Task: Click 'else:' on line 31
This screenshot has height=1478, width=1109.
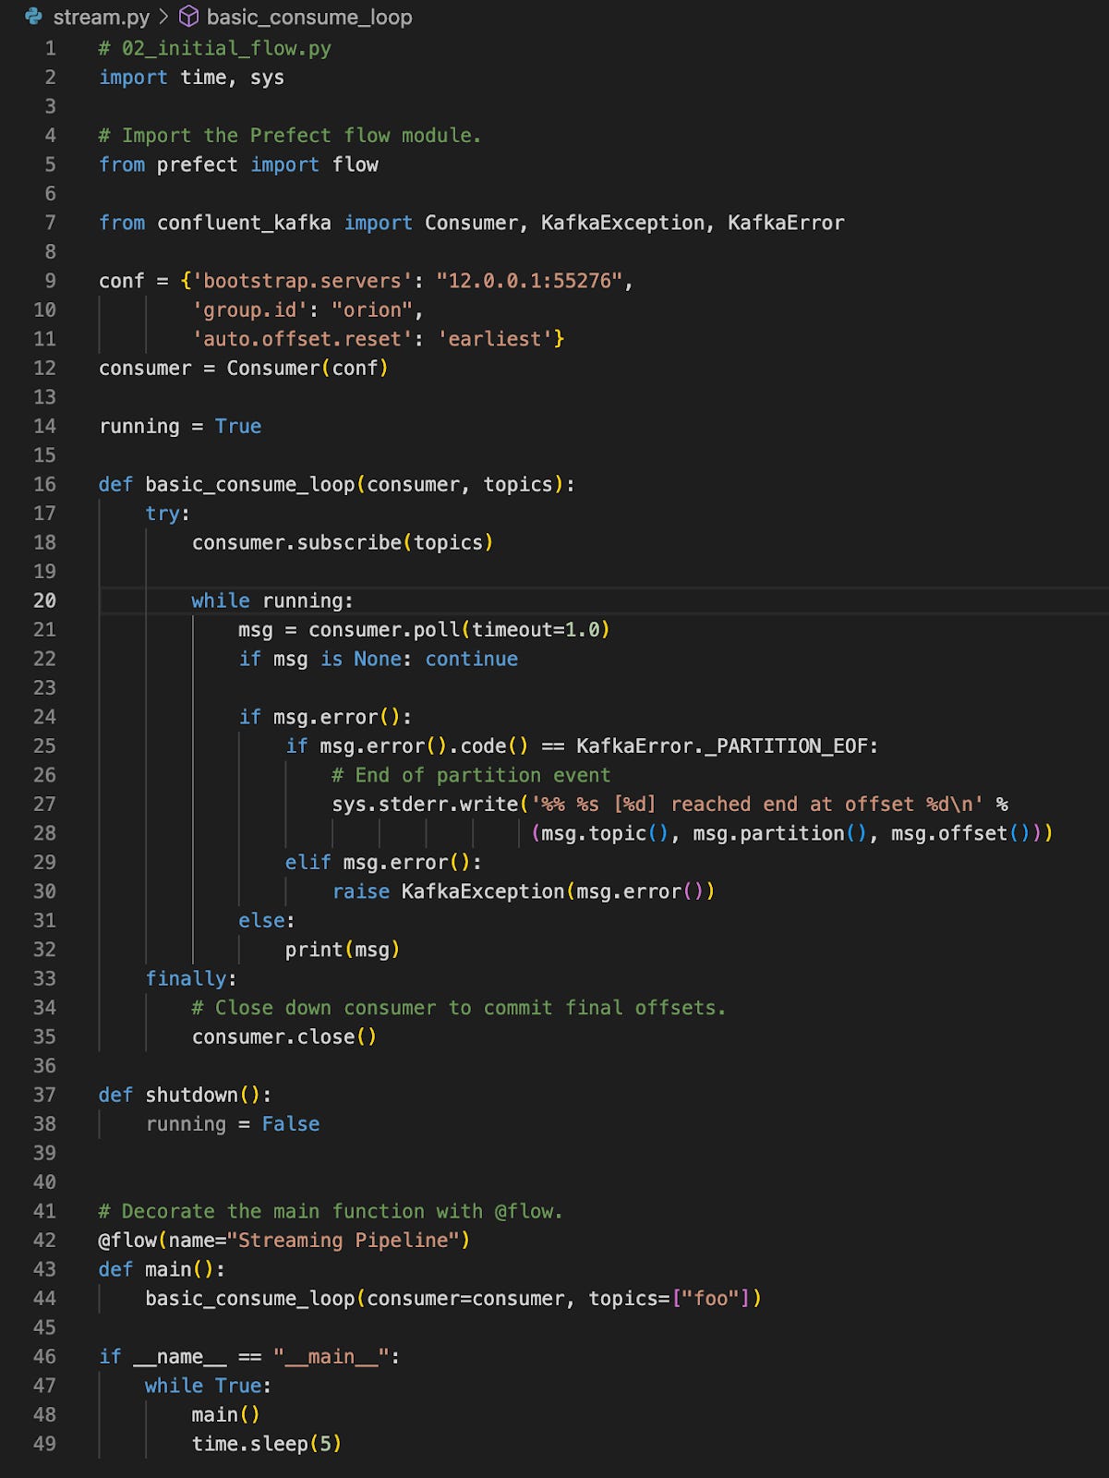Action: pos(267,920)
